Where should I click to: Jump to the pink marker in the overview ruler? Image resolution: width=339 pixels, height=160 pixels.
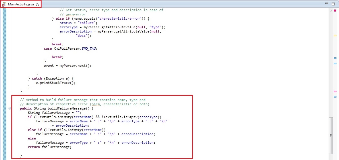click(x=335, y=92)
